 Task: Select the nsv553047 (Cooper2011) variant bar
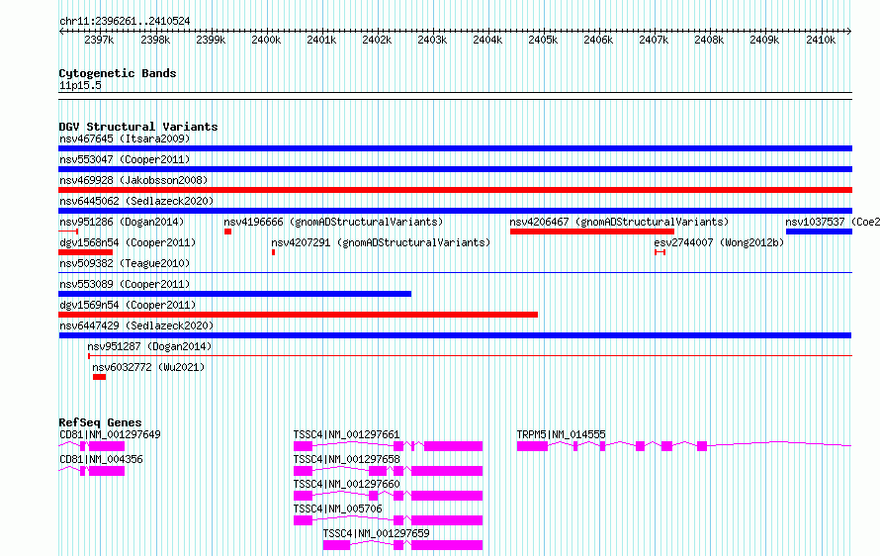(x=455, y=169)
